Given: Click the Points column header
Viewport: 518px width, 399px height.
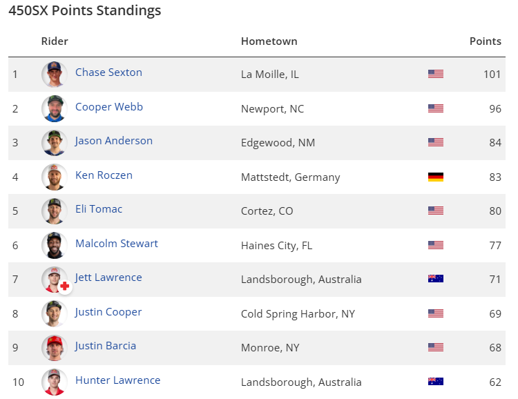Looking at the screenshot, I should pos(485,41).
